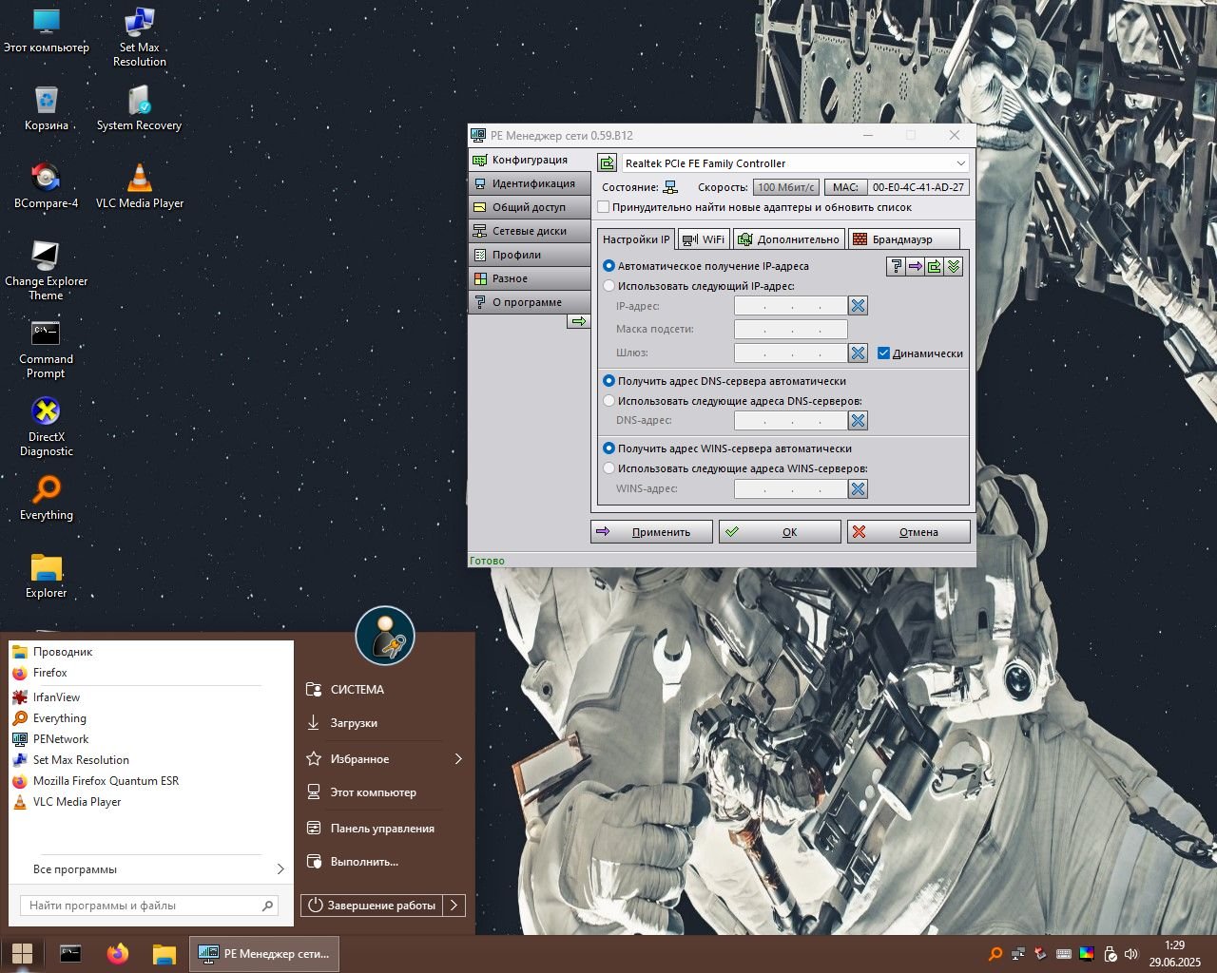Launch Firefox from the taskbar
This screenshot has height=973, width=1217.
[118, 954]
